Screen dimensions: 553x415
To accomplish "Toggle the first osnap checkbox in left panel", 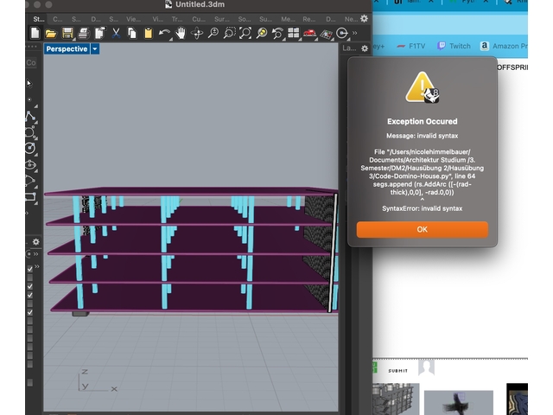I will tap(30, 270).
